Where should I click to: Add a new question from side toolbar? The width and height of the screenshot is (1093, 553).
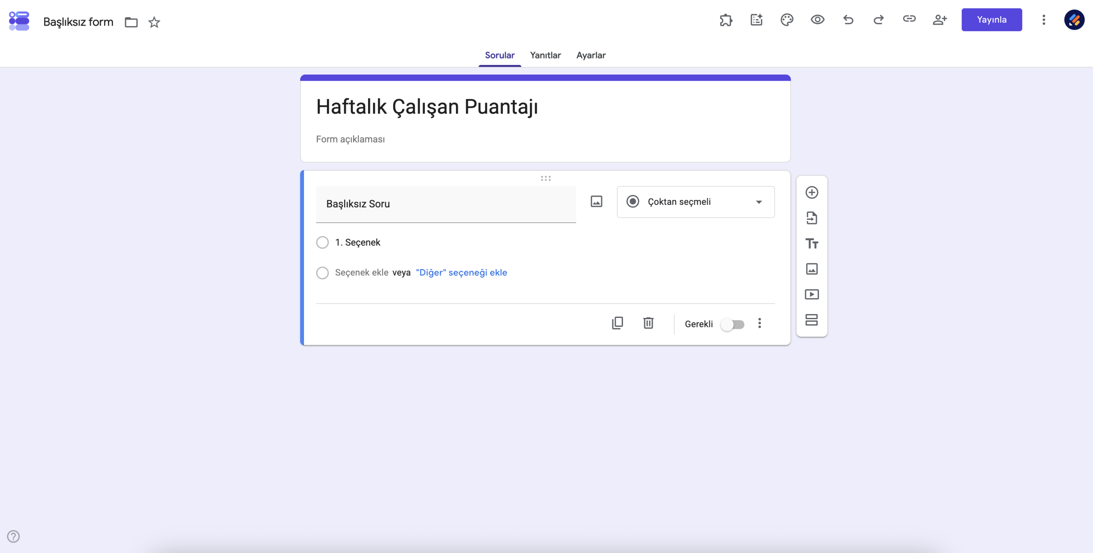[x=812, y=192]
